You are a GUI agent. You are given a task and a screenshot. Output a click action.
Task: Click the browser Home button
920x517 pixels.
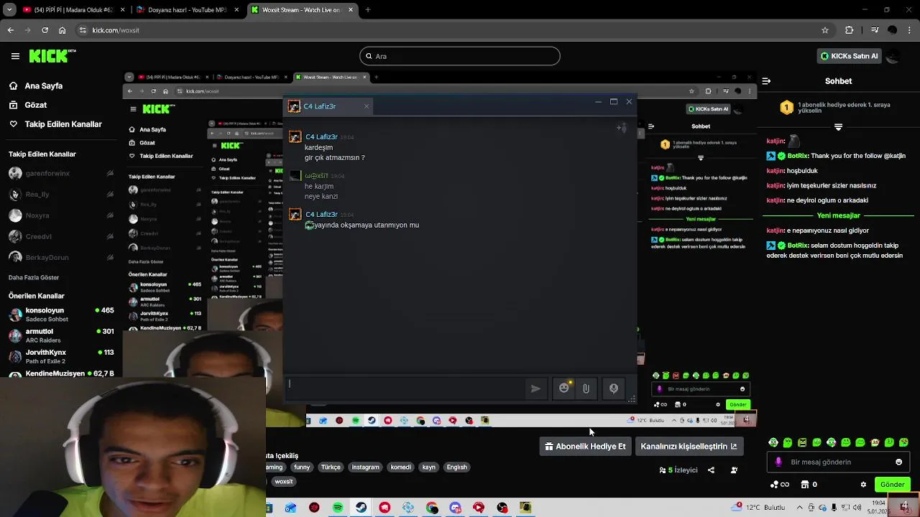click(x=63, y=30)
